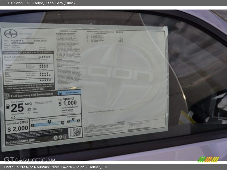Screen dimensions: 227x170
Task: Click the "MANUFACTURER'S SUGGESTED RETAIL PRICE" line
Action: coord(100,32)
